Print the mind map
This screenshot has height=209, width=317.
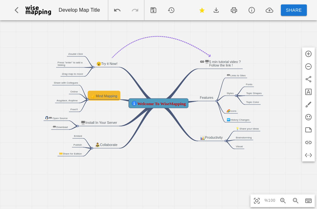234,10
